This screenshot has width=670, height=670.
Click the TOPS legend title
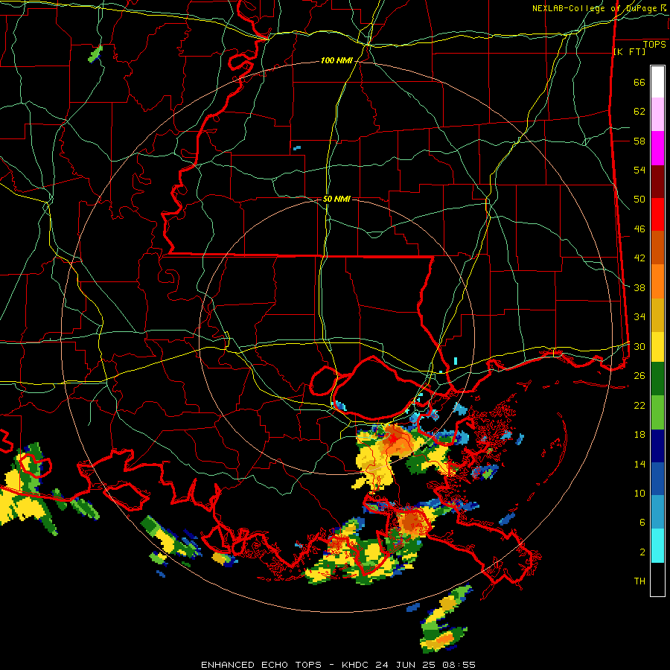pos(654,44)
